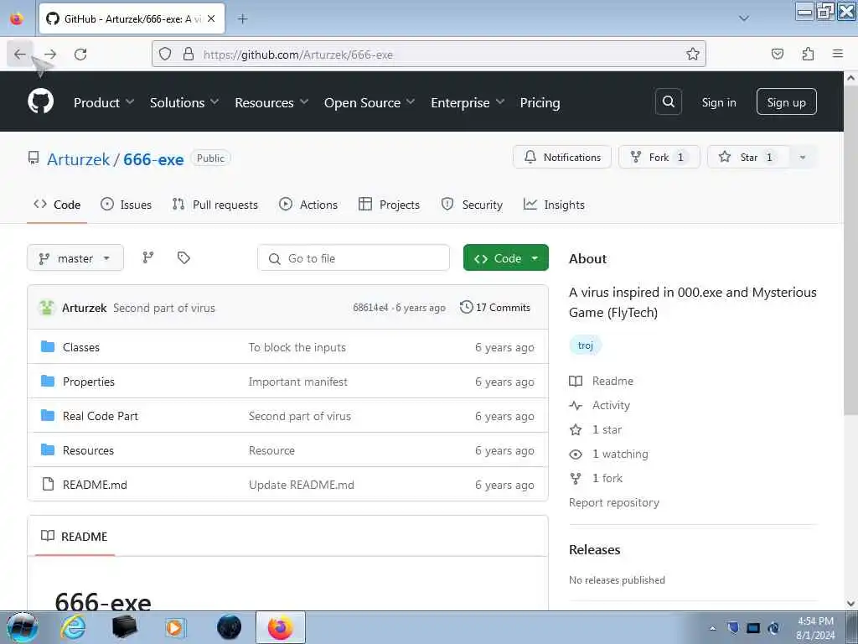
Task: Click the Sign in link
Action: [x=718, y=102]
